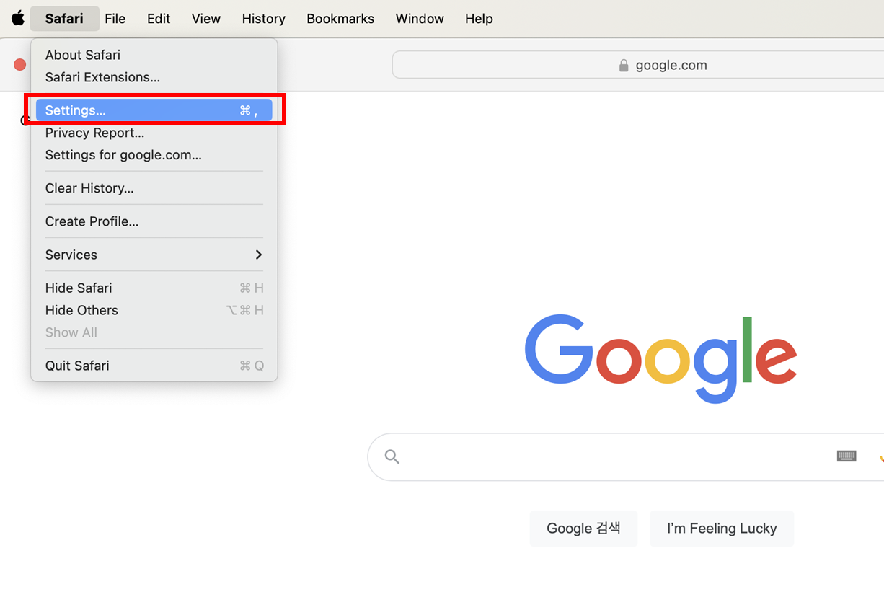Open Privacy Report… entry
Viewport: 884px width, 592px height.
pyautogui.click(x=154, y=133)
